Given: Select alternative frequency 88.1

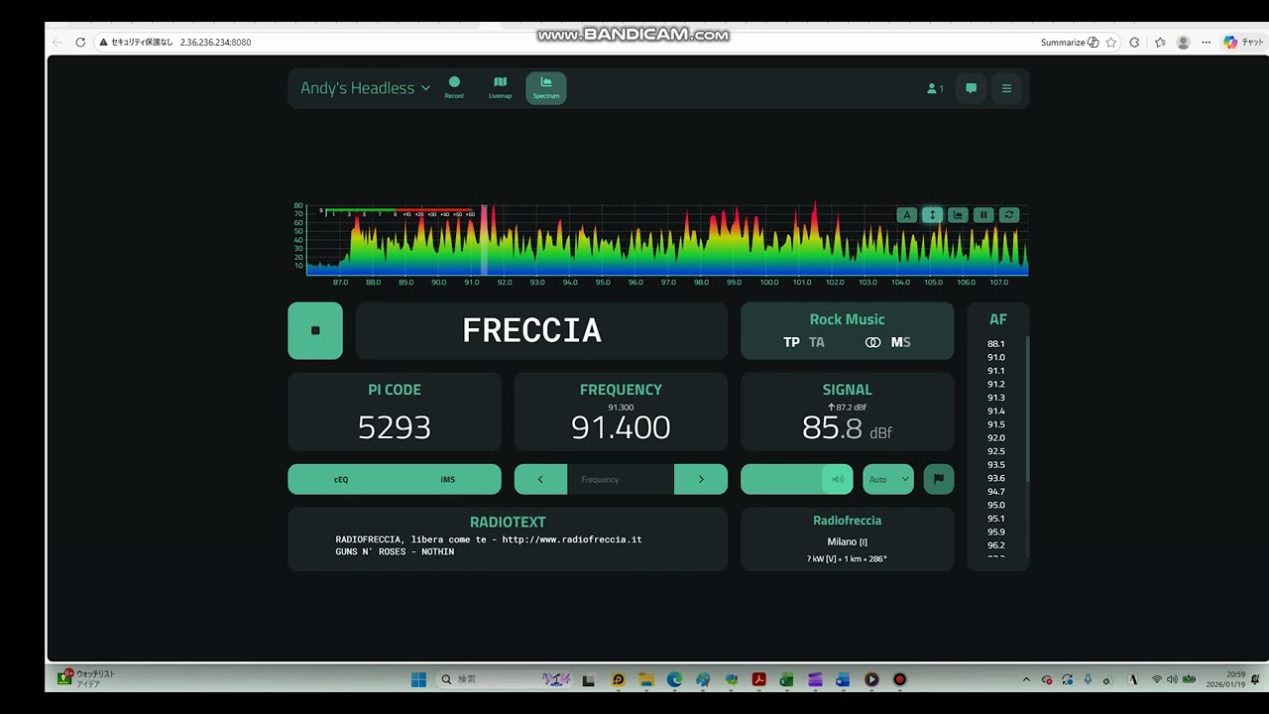Looking at the screenshot, I should [x=995, y=344].
